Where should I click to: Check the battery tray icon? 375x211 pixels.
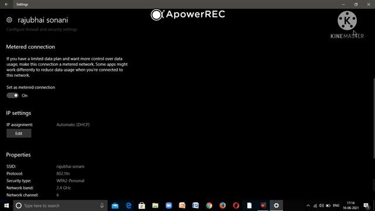[328, 206]
